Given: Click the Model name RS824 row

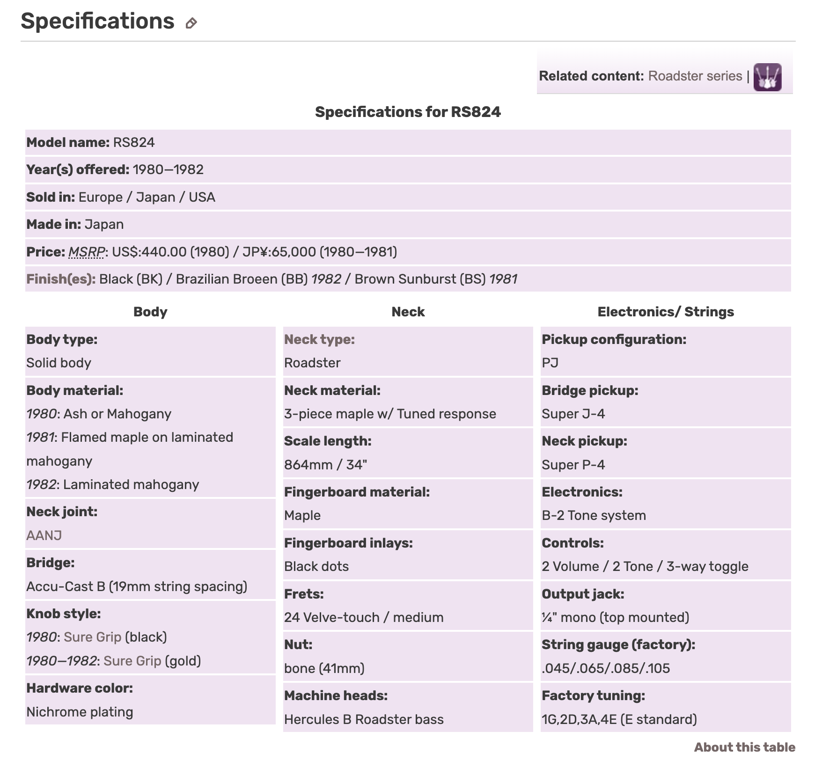Looking at the screenshot, I should tap(408, 142).
